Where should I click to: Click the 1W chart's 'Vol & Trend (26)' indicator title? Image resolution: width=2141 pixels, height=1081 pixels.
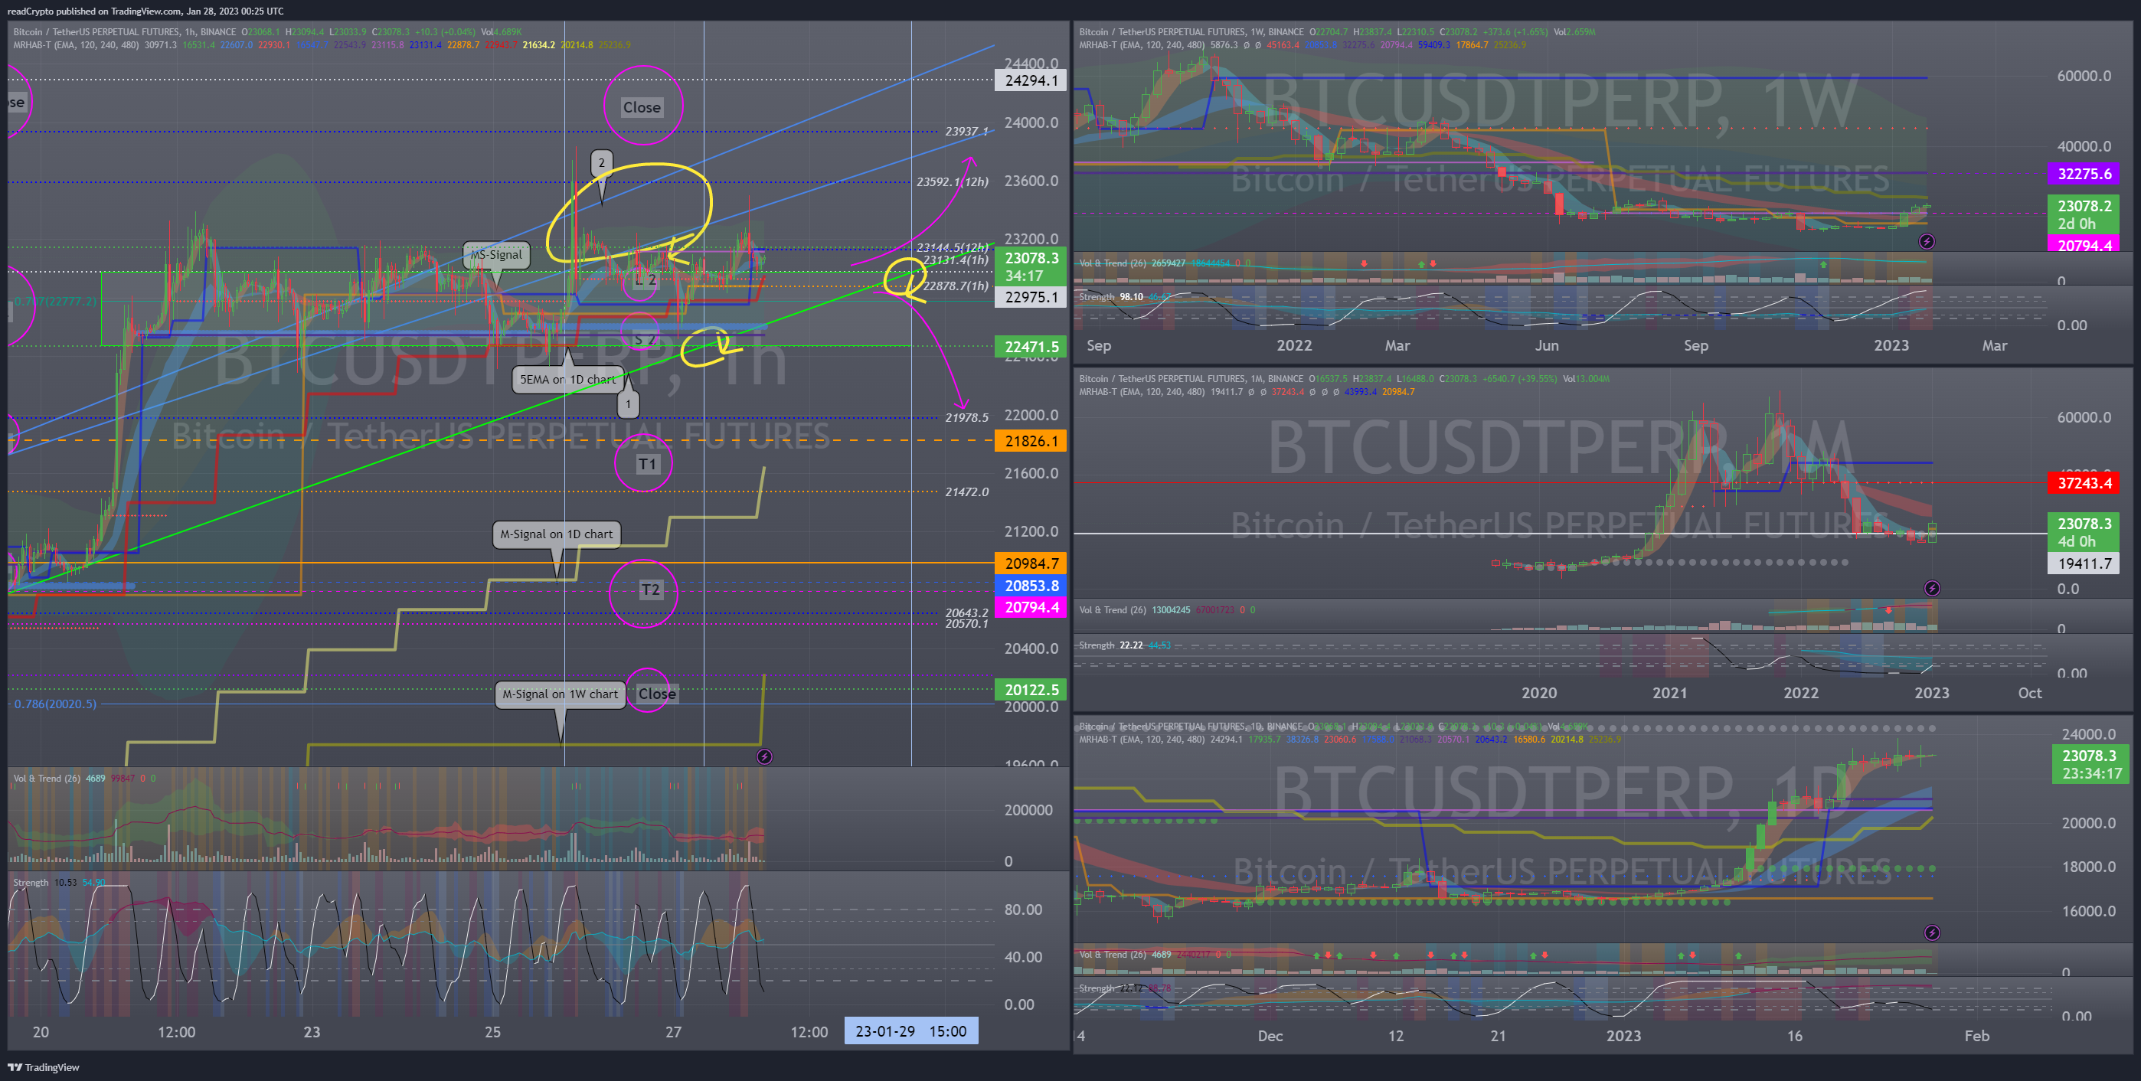pos(1113,263)
